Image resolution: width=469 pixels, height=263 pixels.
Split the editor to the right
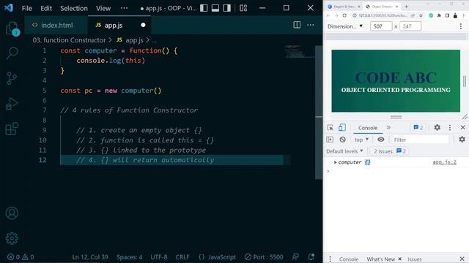(x=297, y=25)
